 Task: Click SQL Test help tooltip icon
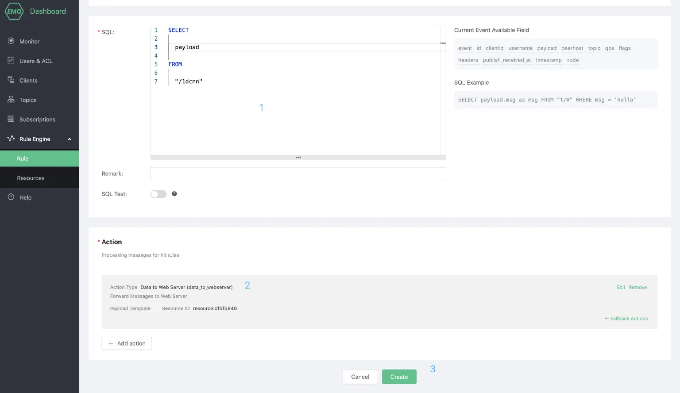pyautogui.click(x=174, y=194)
